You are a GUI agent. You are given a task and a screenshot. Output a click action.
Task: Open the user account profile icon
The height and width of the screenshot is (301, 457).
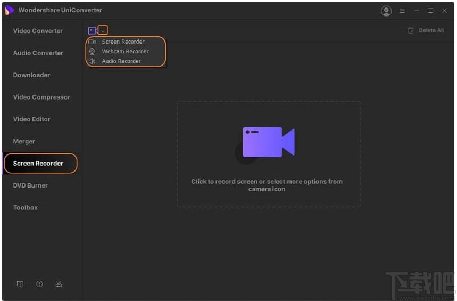tap(386, 11)
